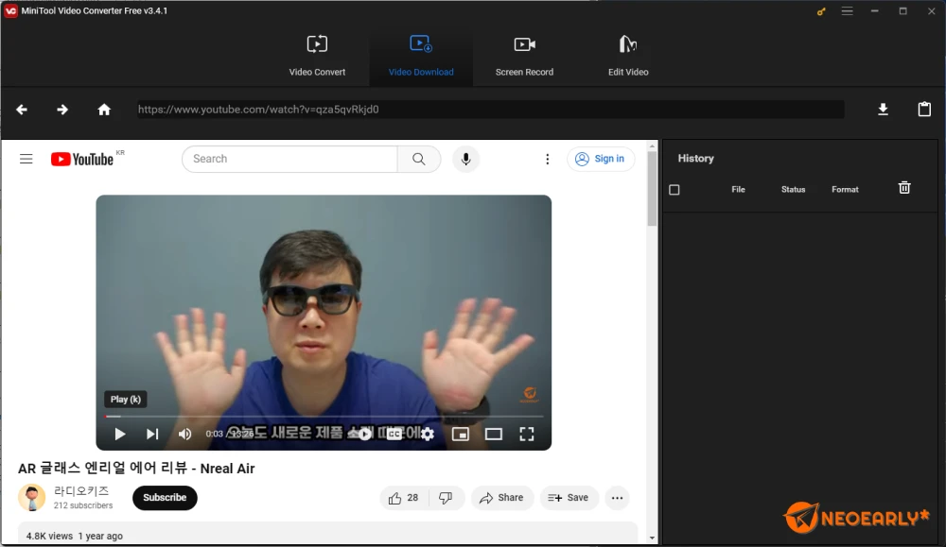Click the video title text
This screenshot has height=547, width=946.
tap(136, 468)
